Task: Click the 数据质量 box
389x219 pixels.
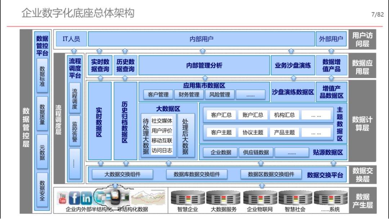Action: click(42, 114)
